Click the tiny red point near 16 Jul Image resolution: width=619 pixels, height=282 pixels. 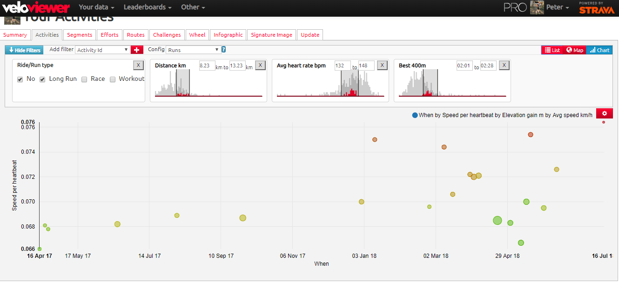click(x=604, y=122)
